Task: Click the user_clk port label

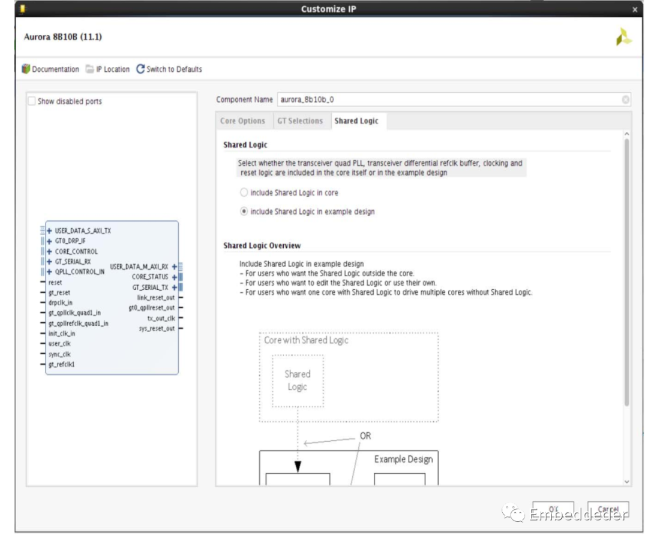Action: tap(59, 343)
